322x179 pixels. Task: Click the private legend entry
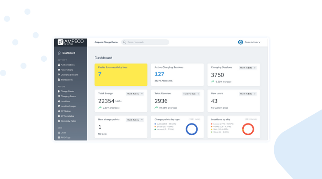pyautogui.click(x=164, y=127)
